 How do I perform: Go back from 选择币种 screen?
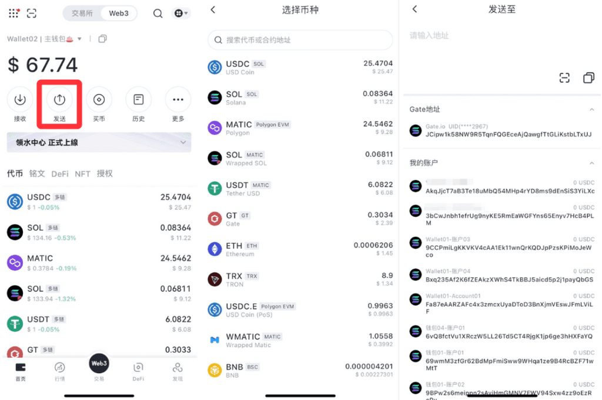tap(213, 10)
